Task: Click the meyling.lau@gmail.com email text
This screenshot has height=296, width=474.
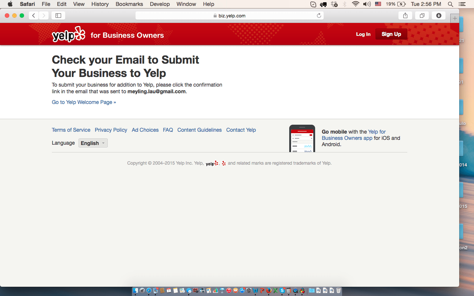Action: tap(156, 91)
